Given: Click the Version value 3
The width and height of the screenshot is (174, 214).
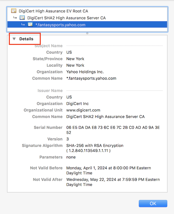Looking at the screenshot, I should coord(68,139).
